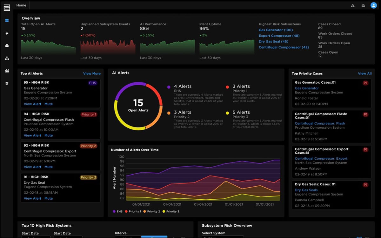Click View All in Top Priority Cases
The height and width of the screenshot is (238, 381).
(x=364, y=74)
